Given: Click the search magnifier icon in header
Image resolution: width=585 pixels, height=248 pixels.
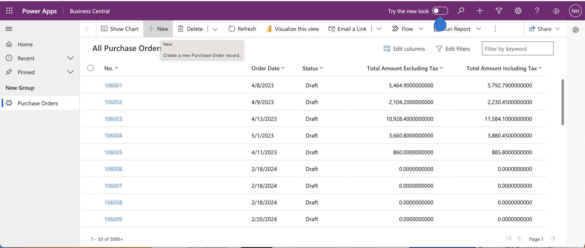Looking at the screenshot, I should (460, 11).
